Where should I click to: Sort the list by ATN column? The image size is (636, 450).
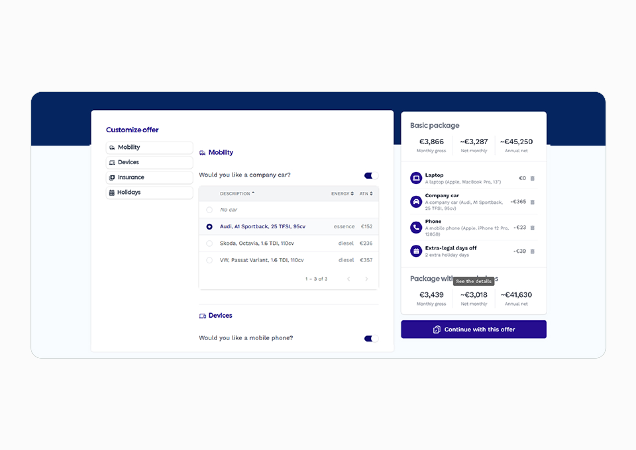click(366, 194)
